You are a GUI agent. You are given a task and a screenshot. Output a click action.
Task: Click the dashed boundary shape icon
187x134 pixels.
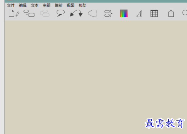point(92,13)
